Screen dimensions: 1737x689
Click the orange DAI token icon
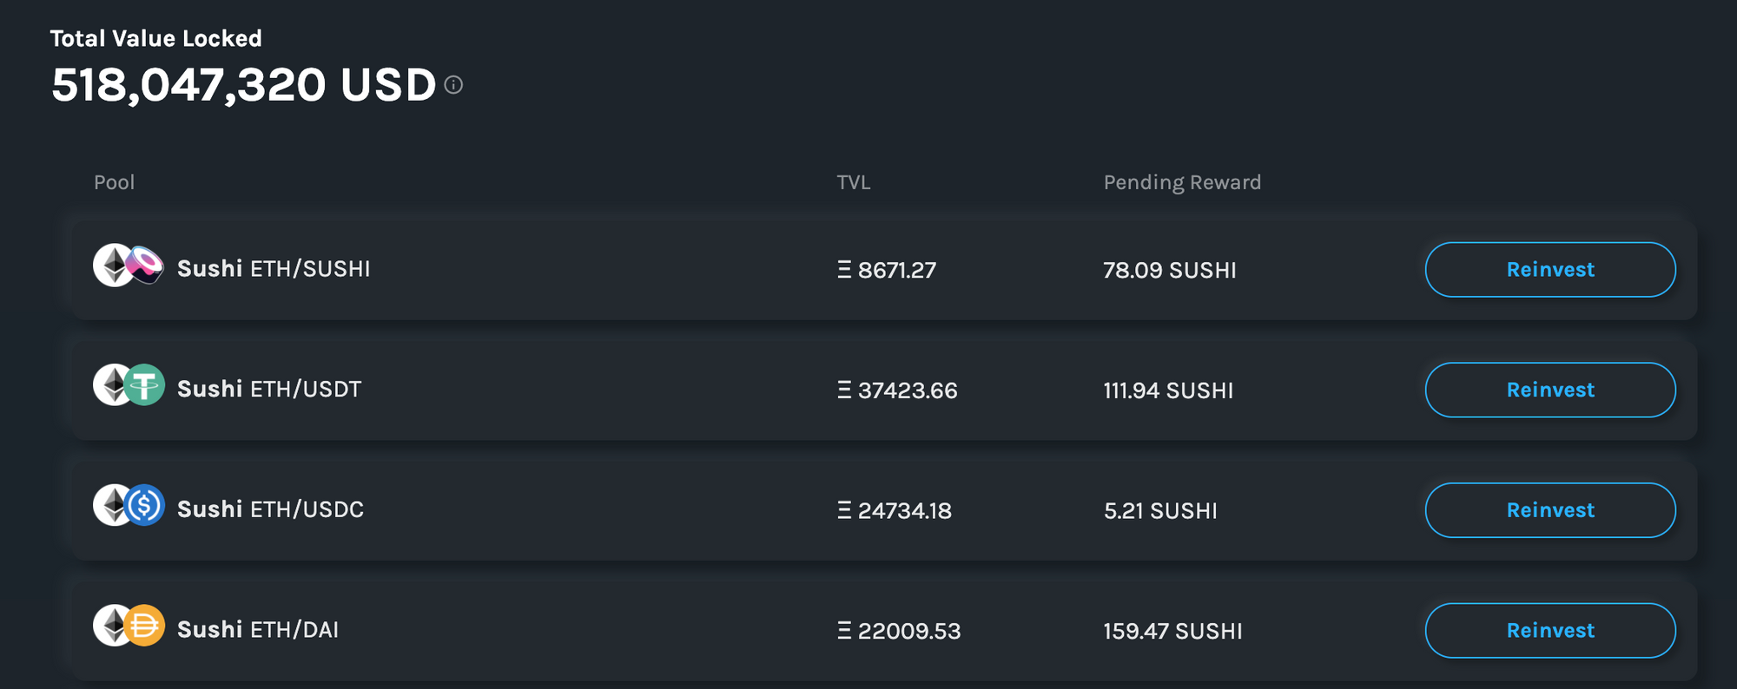[144, 625]
